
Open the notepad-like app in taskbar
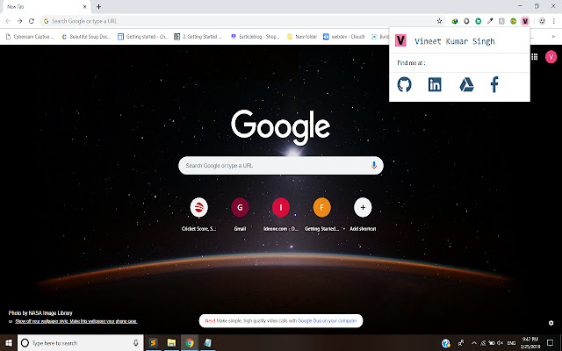pos(207,343)
